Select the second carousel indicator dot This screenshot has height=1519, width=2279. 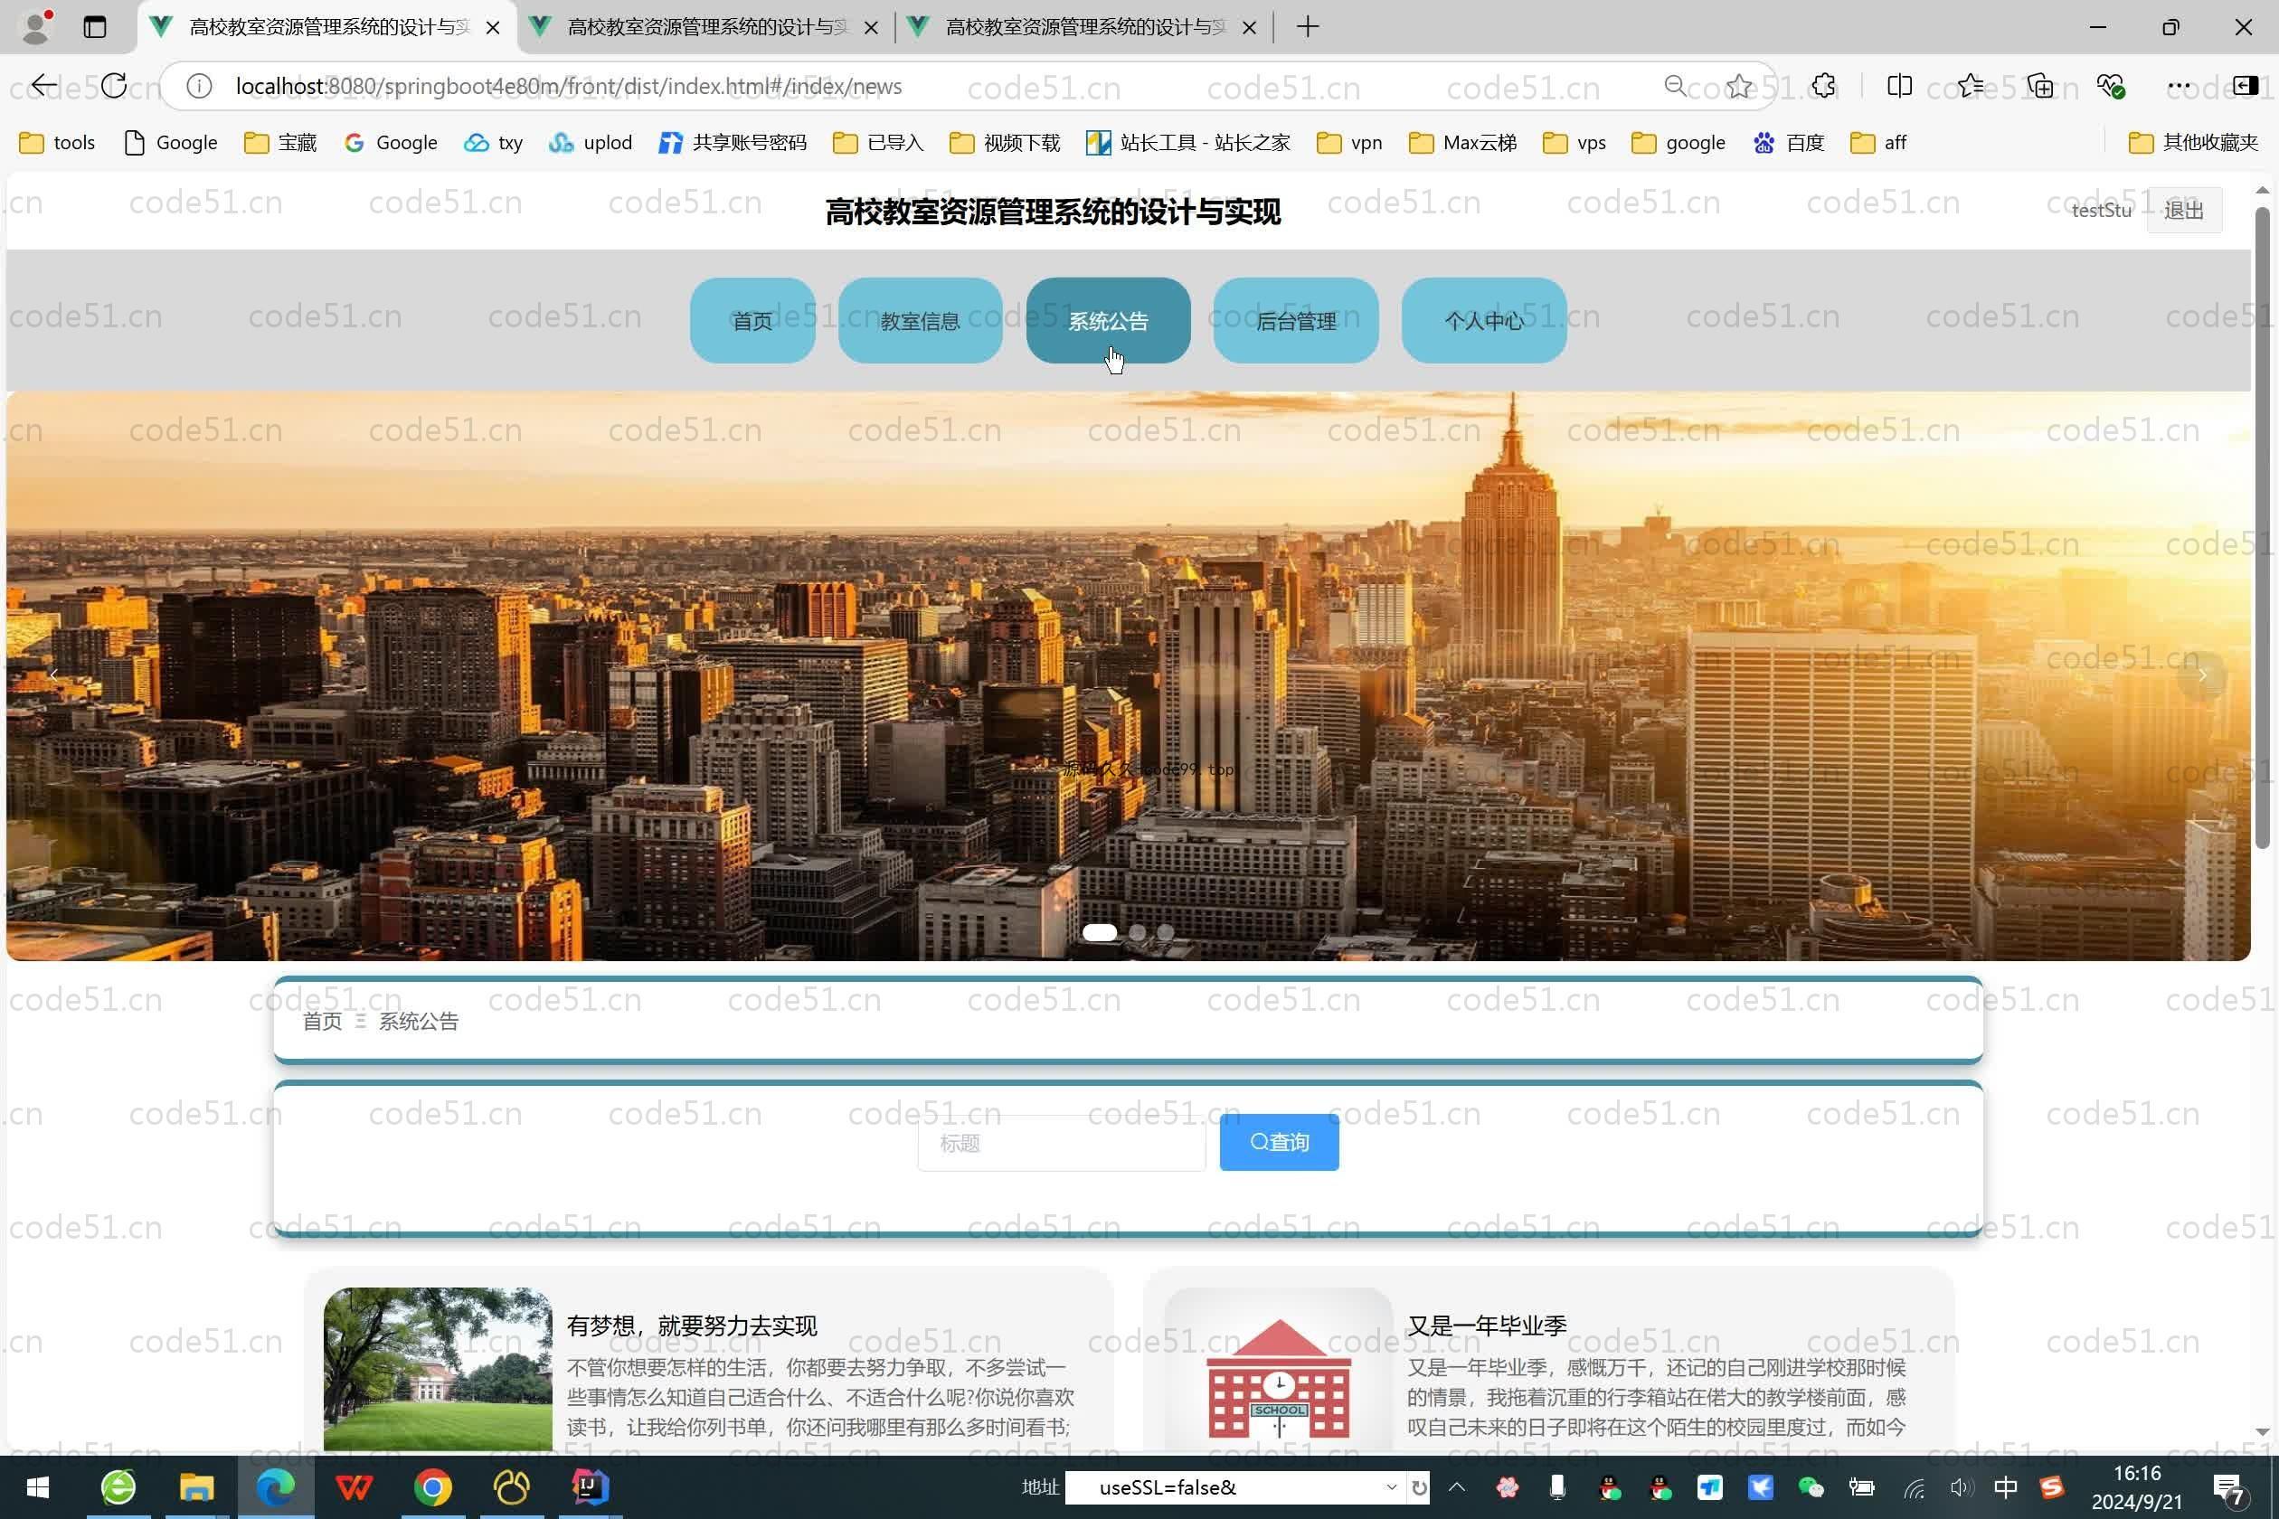pyautogui.click(x=1138, y=932)
